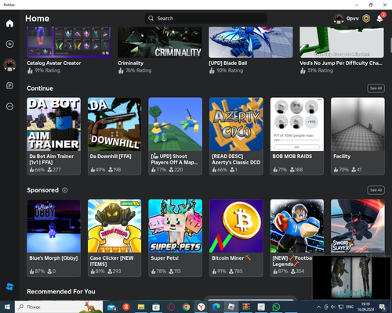Open the Charts play icon in sidebar
Screen dimensions: 392x313
coord(9,44)
